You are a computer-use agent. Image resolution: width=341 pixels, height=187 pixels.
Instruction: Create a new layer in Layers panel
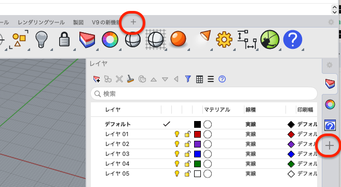pyautogui.click(x=97, y=79)
